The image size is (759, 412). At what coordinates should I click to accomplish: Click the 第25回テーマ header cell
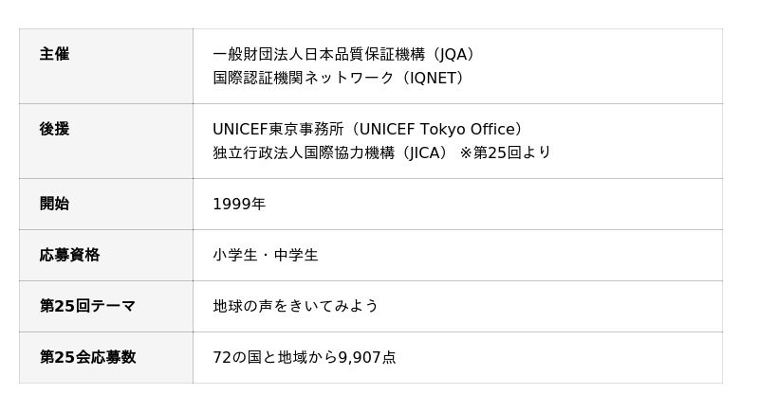87,306
